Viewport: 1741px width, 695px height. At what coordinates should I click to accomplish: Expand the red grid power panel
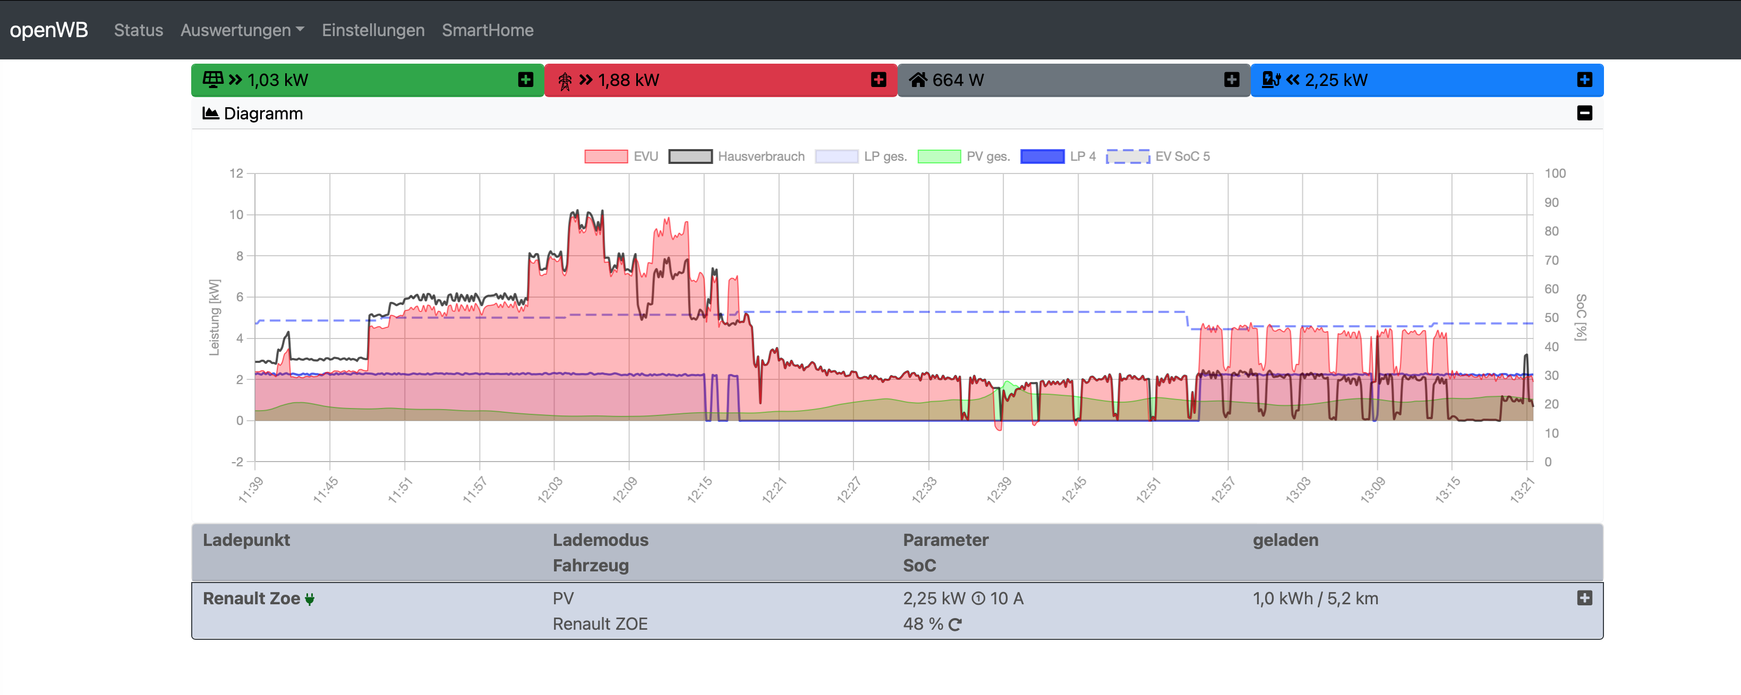coord(878,80)
